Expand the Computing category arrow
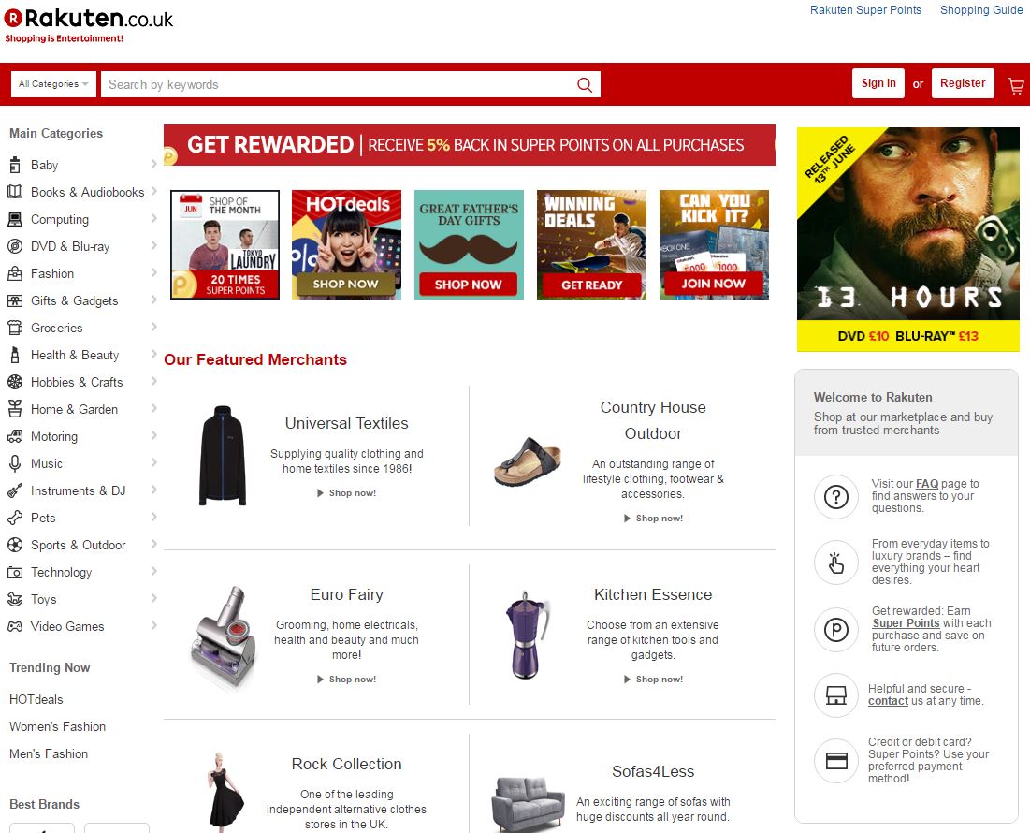The width and height of the screenshot is (1030, 833). (153, 218)
